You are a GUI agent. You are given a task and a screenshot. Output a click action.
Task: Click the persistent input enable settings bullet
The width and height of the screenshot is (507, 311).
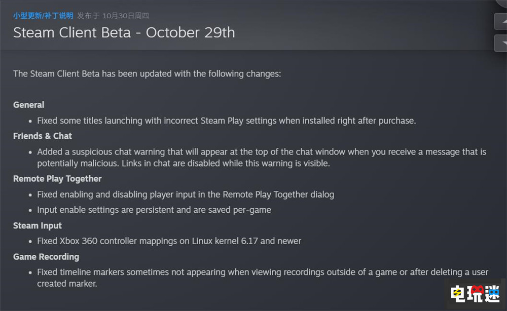pos(154,210)
